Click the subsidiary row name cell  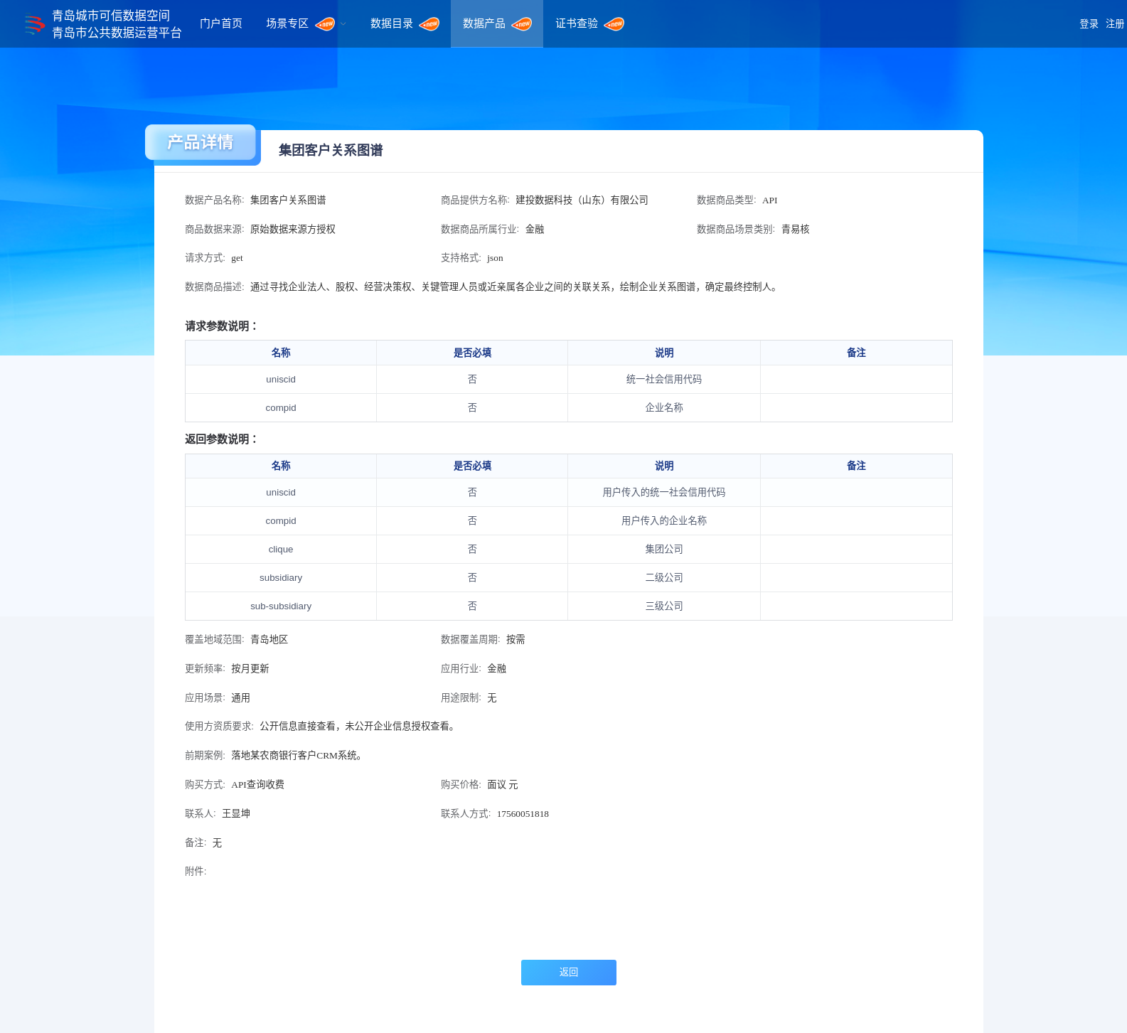281,578
